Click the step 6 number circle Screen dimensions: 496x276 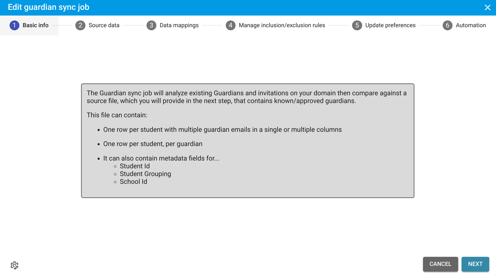(x=447, y=25)
